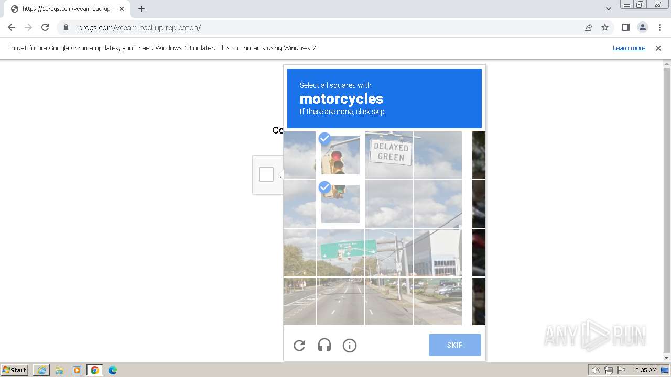Launch Microsoft Edge from taskbar
The width and height of the screenshot is (671, 377).
click(x=113, y=370)
